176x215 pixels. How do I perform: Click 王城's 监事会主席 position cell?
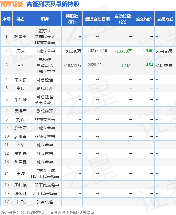[45, 174]
